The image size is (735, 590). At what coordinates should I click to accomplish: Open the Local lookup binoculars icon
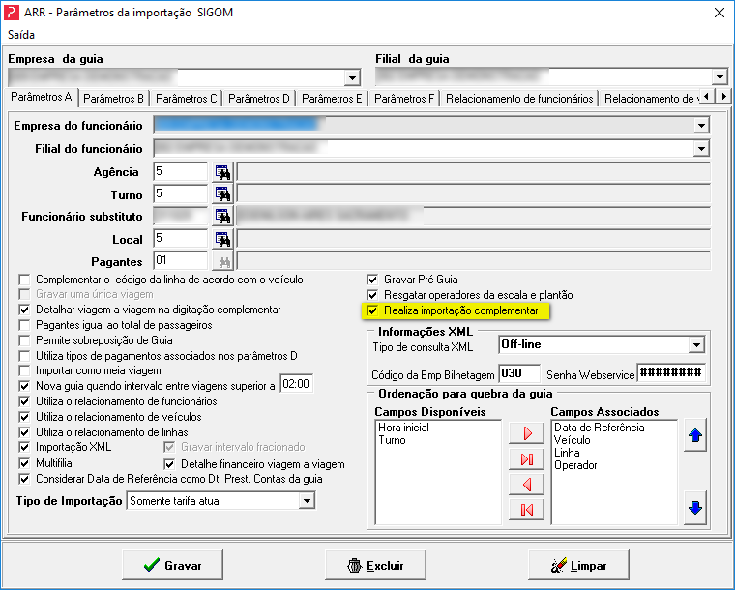(x=222, y=239)
